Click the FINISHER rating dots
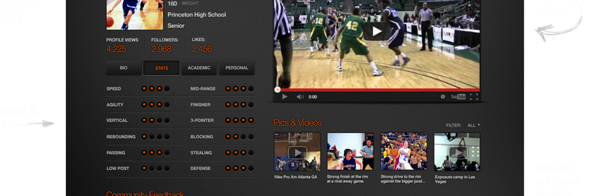Image resolution: width=590 pixels, height=196 pixels. click(x=239, y=105)
